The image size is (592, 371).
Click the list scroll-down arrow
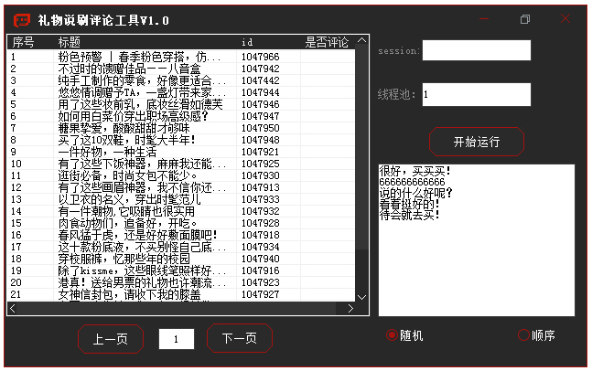pos(361,297)
